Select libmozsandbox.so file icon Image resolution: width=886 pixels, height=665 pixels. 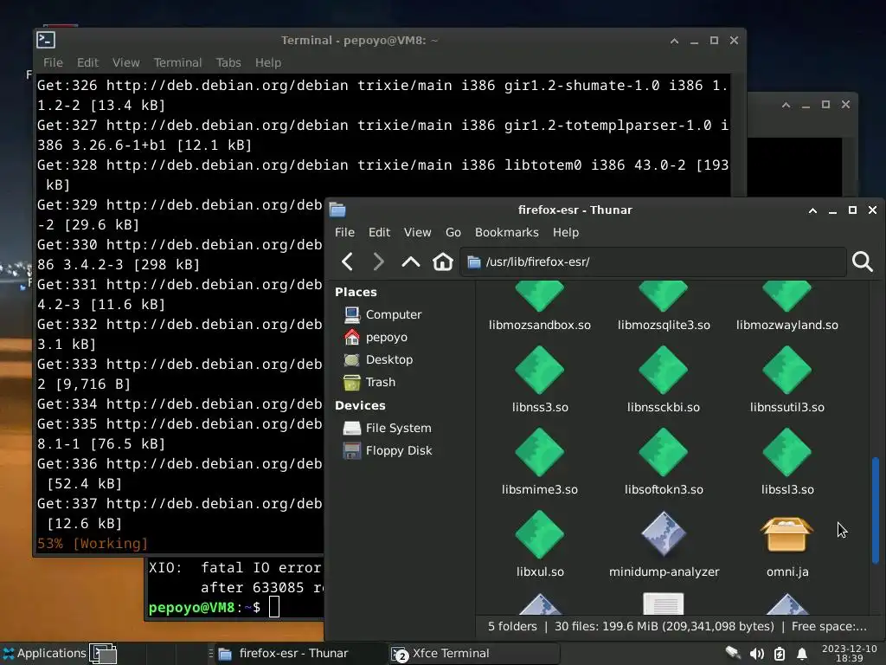pos(540,297)
